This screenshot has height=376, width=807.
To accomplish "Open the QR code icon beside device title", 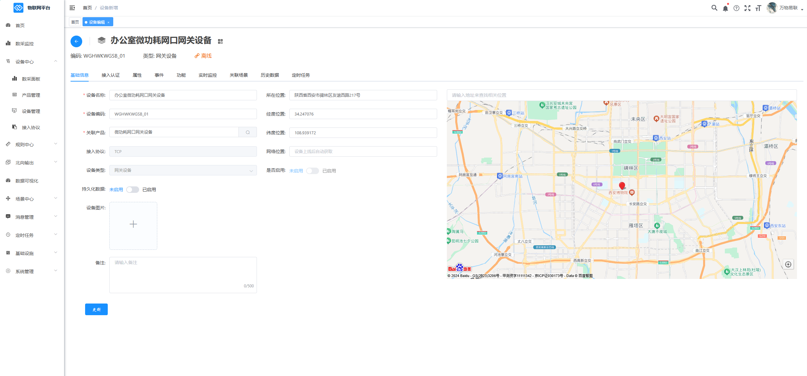I will click(220, 41).
